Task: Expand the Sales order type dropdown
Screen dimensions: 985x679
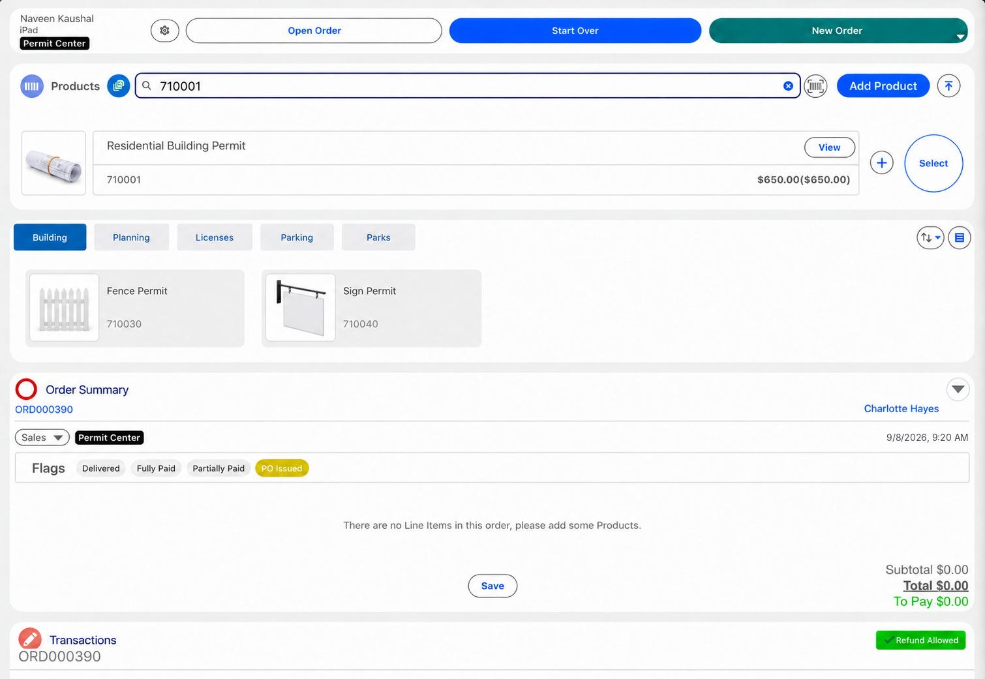Action: click(42, 438)
